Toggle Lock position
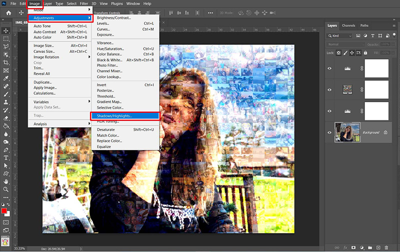The height and width of the screenshot is (252, 400). [x=352, y=53]
